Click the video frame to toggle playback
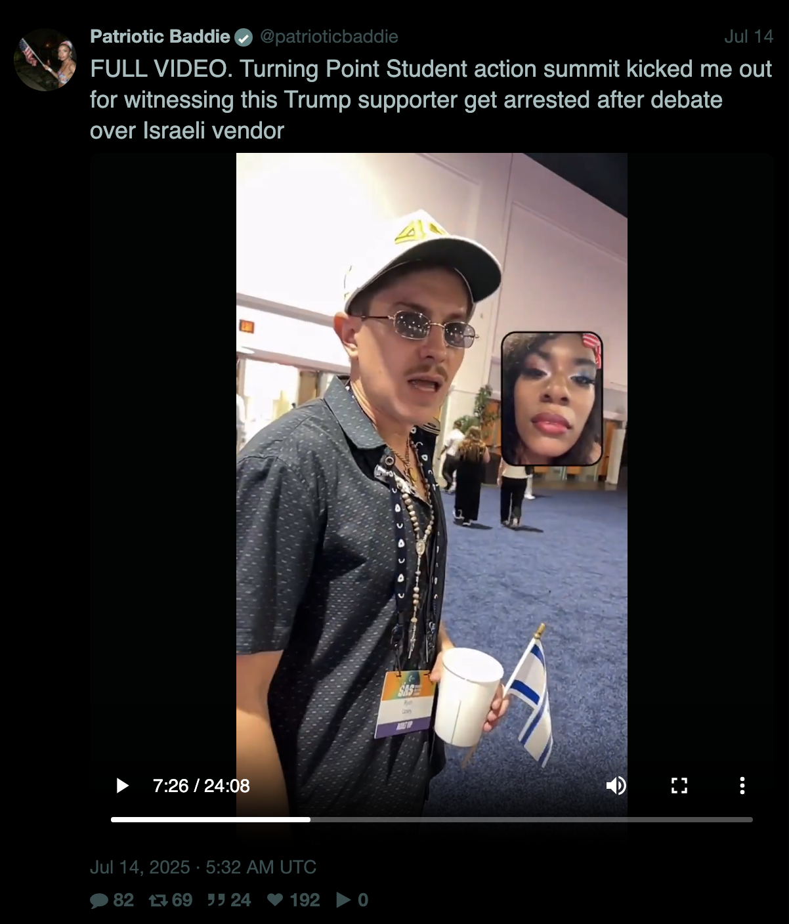Viewport: 789px width, 924px height. (431, 459)
